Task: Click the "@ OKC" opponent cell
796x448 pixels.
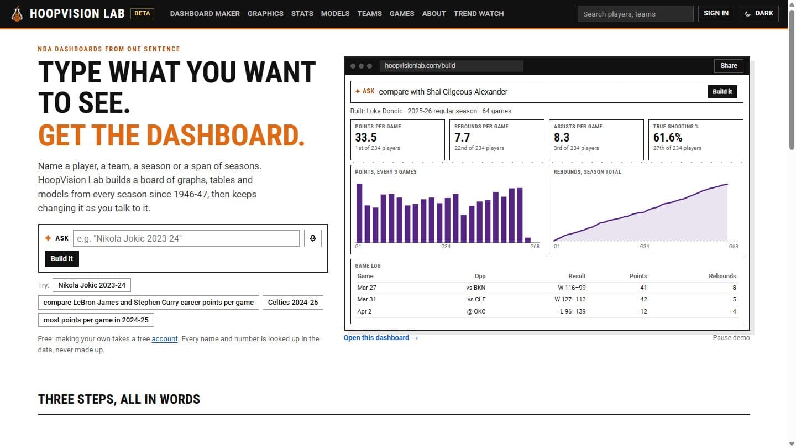Action: tap(476, 311)
